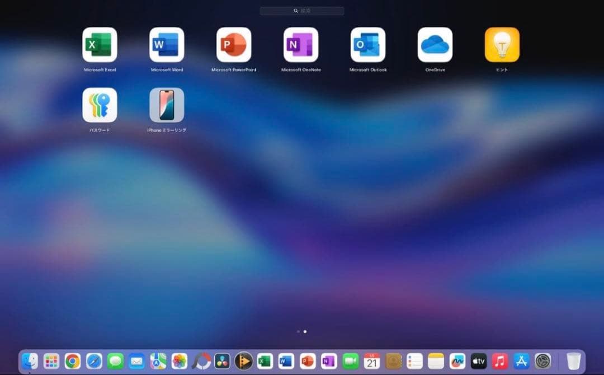
Task: Open System Settings from the Dock
Action: (542, 361)
